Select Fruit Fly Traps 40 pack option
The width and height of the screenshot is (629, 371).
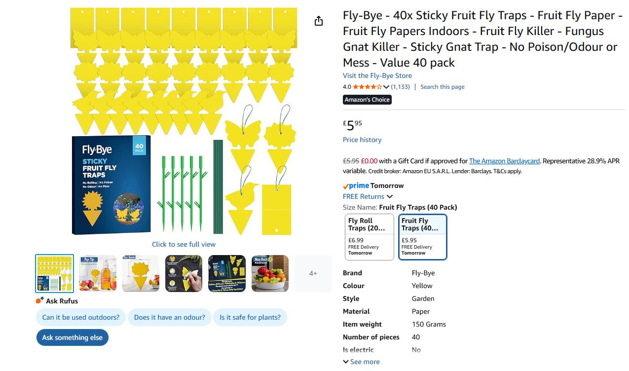tap(423, 237)
